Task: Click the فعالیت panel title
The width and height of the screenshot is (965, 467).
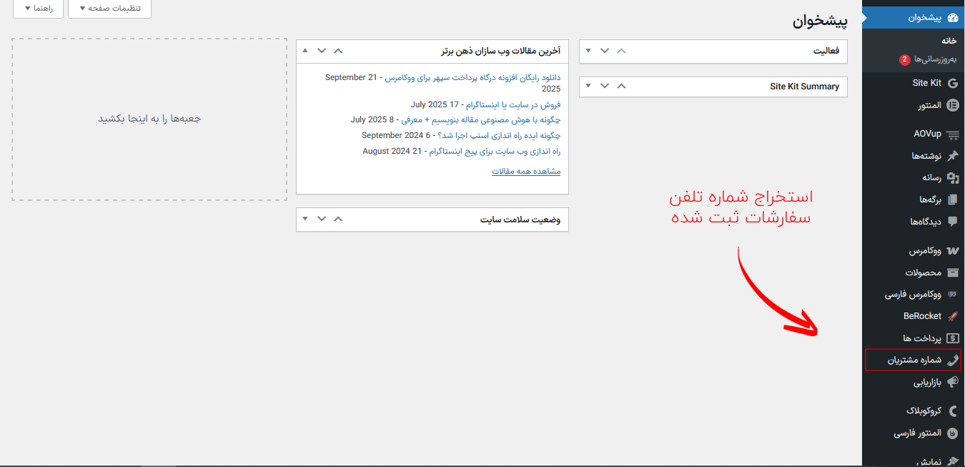Action: (x=826, y=51)
